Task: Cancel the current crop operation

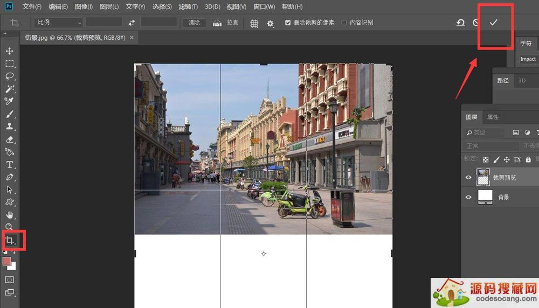Action: click(476, 23)
